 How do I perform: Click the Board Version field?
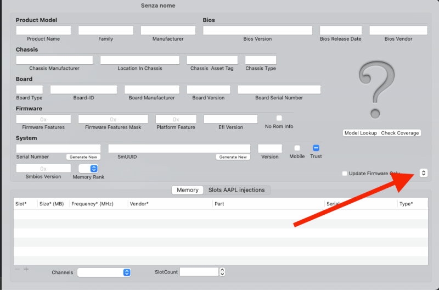[209, 90]
